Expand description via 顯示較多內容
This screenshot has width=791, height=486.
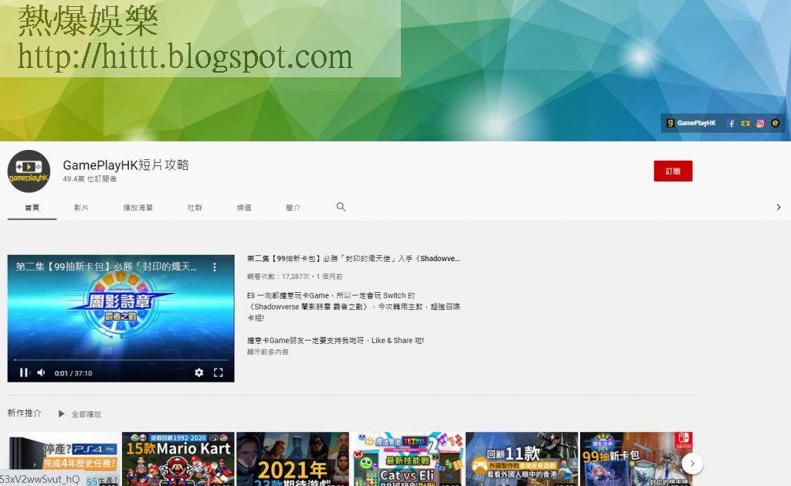[x=268, y=352]
